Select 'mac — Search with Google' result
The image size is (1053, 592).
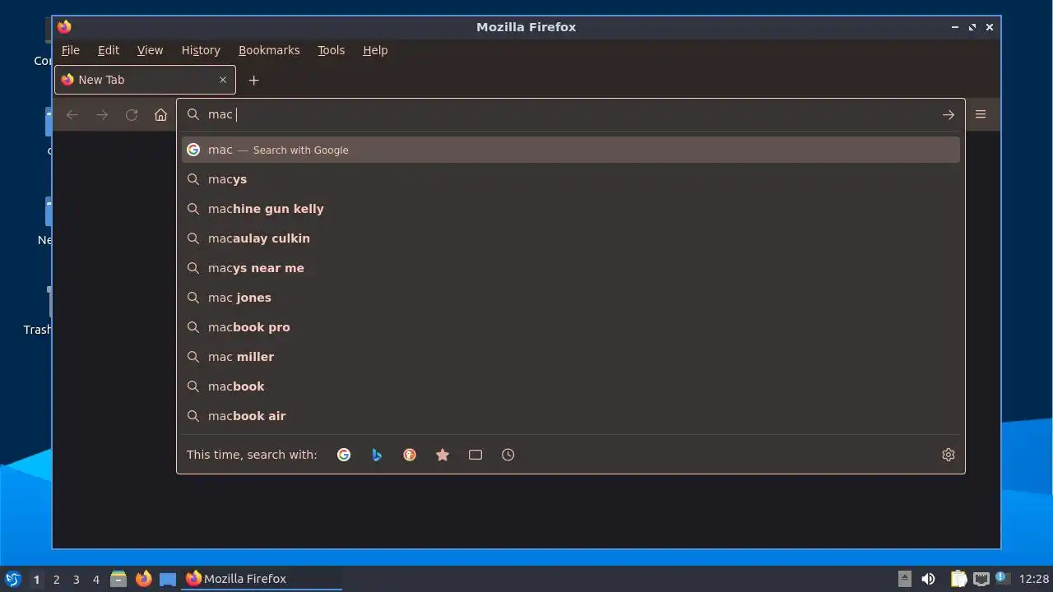571,150
